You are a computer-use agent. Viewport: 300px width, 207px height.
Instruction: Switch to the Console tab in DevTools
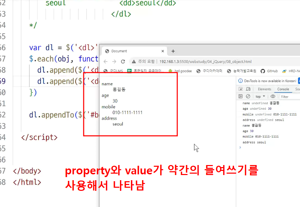[283, 89]
